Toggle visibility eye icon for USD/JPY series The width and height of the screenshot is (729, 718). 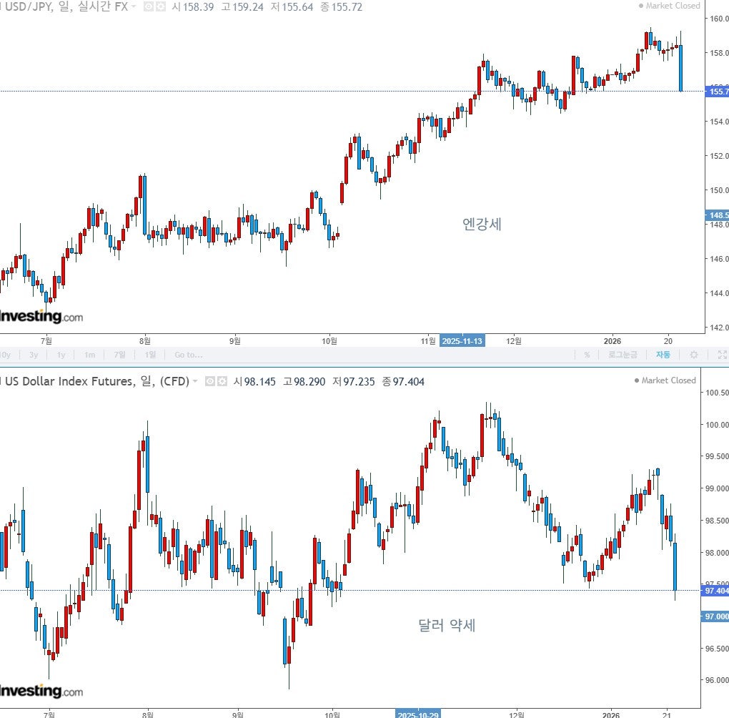[x=149, y=7]
